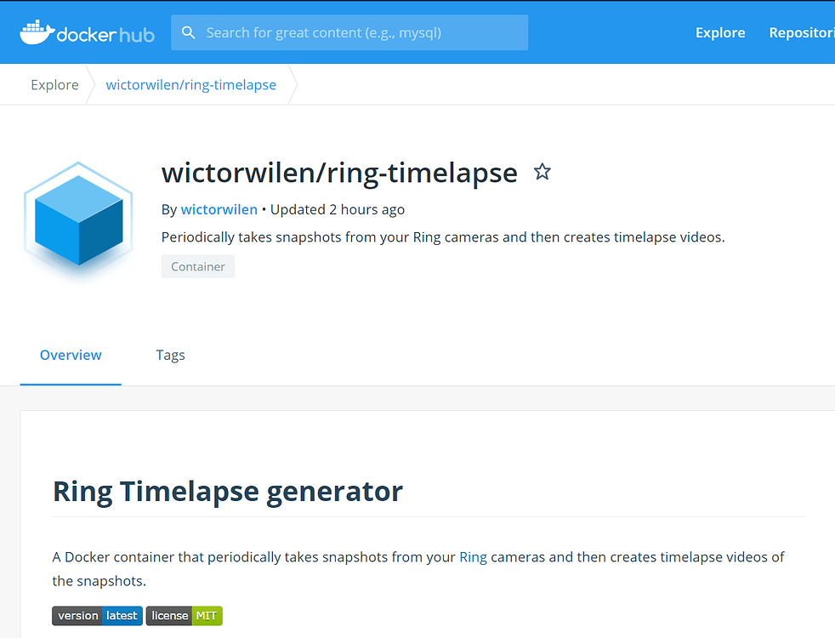
Task: Click the 'license MIT' badge
Action: pyautogui.click(x=184, y=615)
